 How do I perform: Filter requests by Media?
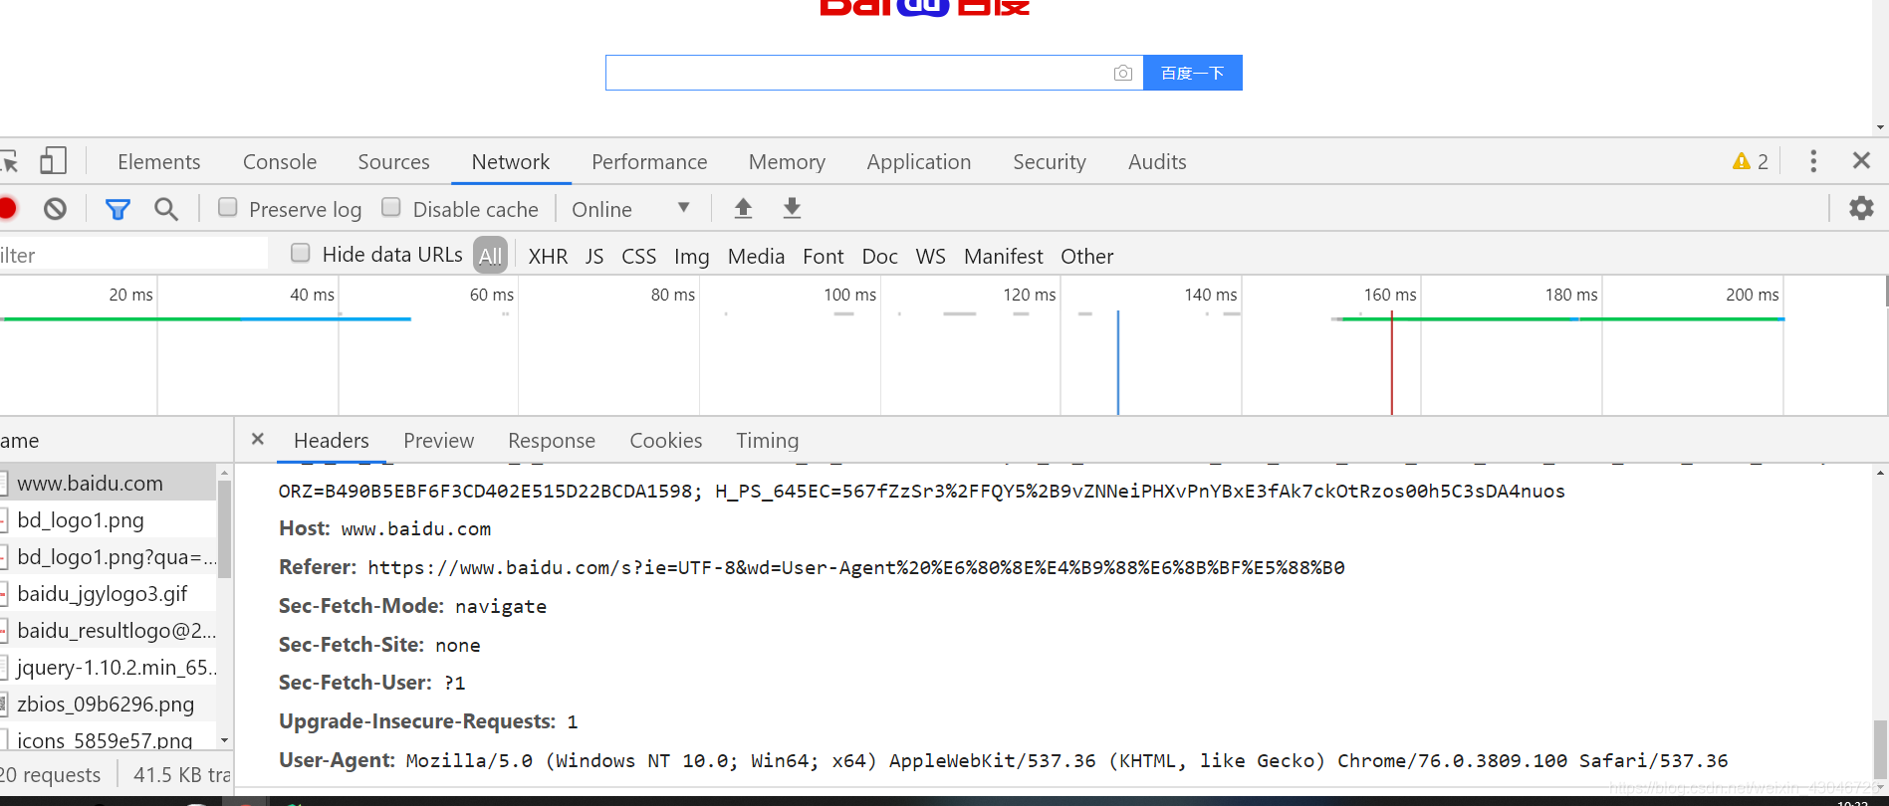pyautogui.click(x=756, y=257)
